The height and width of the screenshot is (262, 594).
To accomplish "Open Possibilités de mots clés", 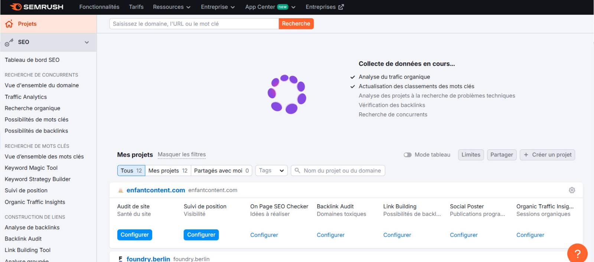I will point(36,119).
